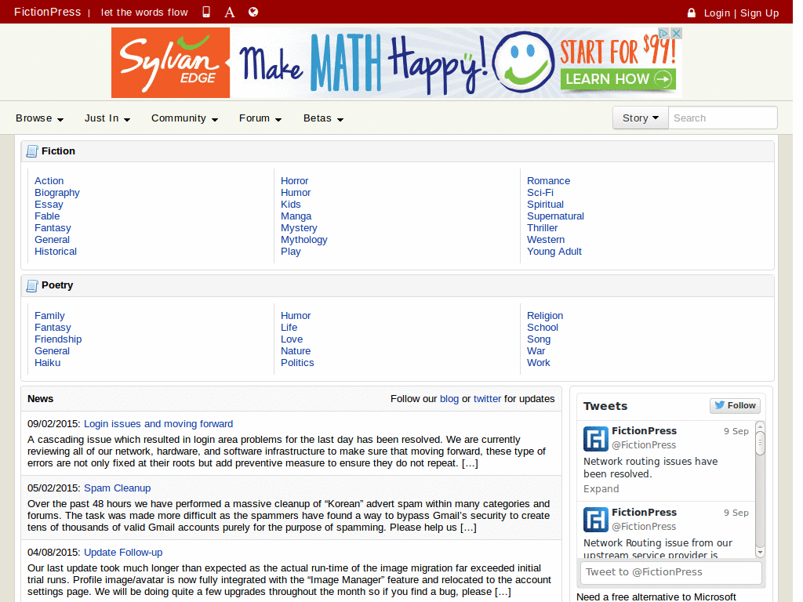Viewport: 803px width, 602px height.
Task: Open the Manga fiction category
Action: [296, 216]
